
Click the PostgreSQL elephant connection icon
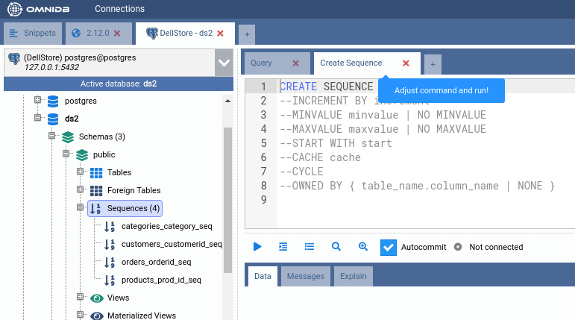(14, 59)
